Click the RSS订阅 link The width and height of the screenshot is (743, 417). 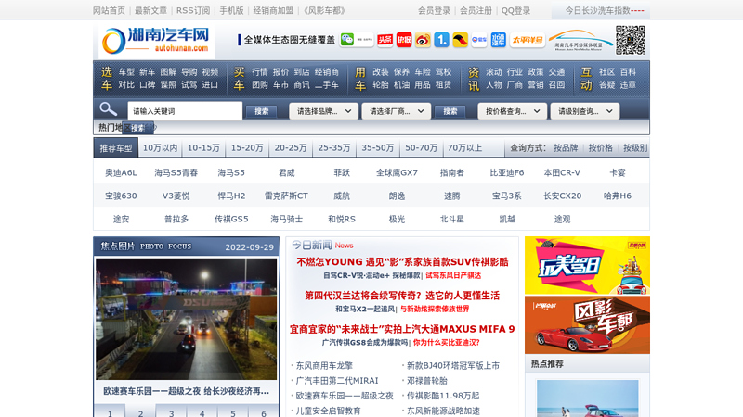tap(193, 10)
